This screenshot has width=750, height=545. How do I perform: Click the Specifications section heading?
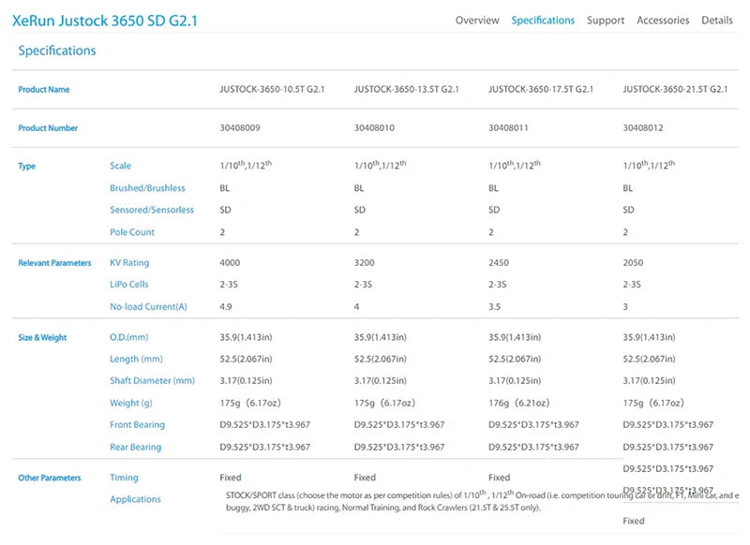click(57, 51)
